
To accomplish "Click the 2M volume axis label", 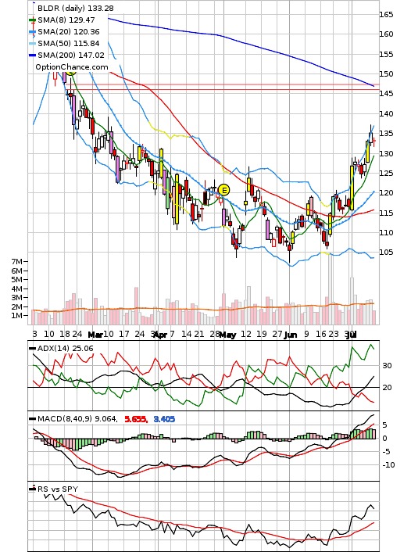I will click(17, 306).
